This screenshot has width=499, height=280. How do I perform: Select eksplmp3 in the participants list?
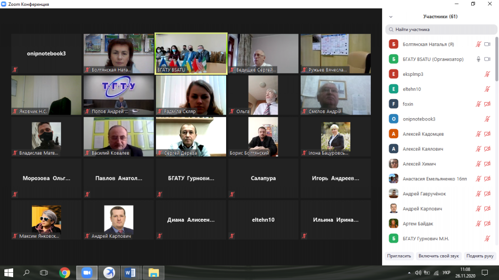[x=441, y=74]
